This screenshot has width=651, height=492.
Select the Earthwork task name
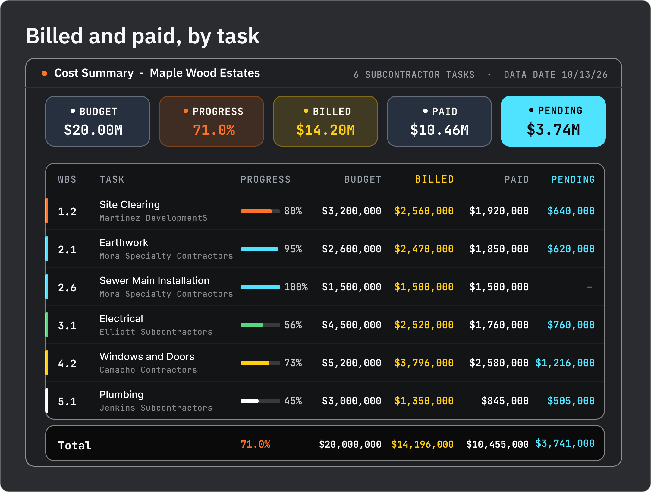click(x=124, y=243)
